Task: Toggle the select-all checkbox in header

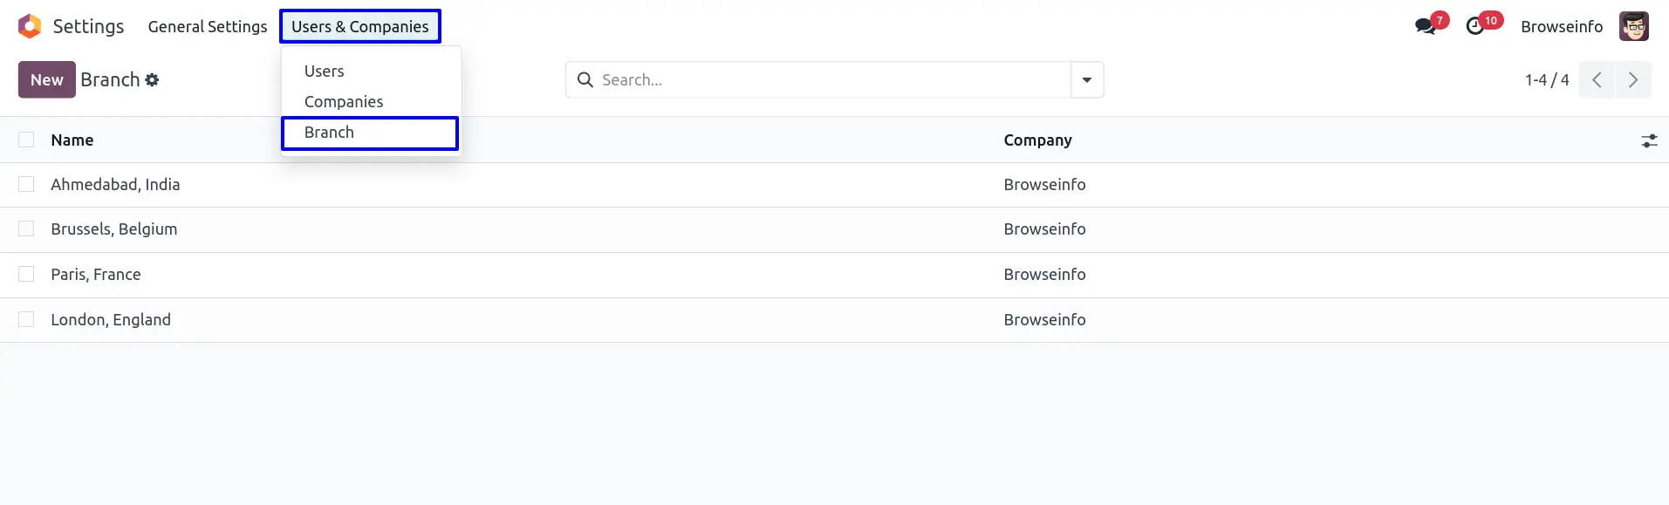Action: [26, 140]
